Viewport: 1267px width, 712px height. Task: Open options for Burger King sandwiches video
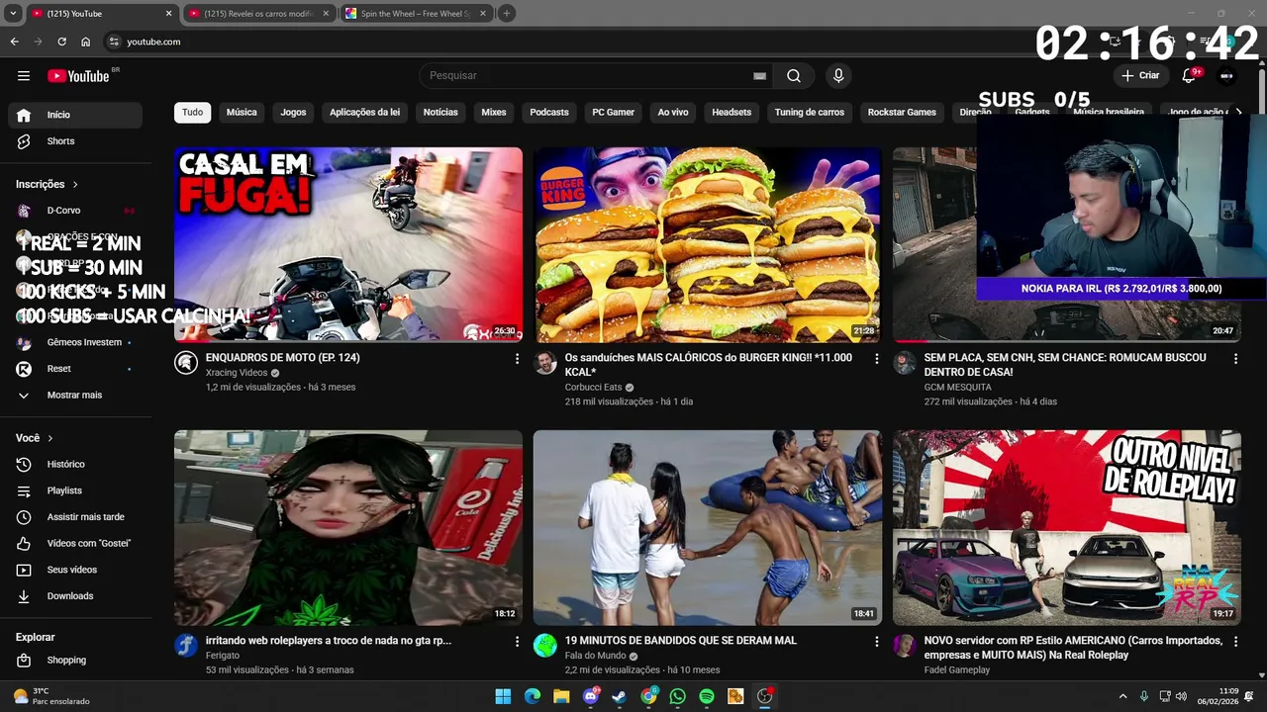pyautogui.click(x=876, y=359)
